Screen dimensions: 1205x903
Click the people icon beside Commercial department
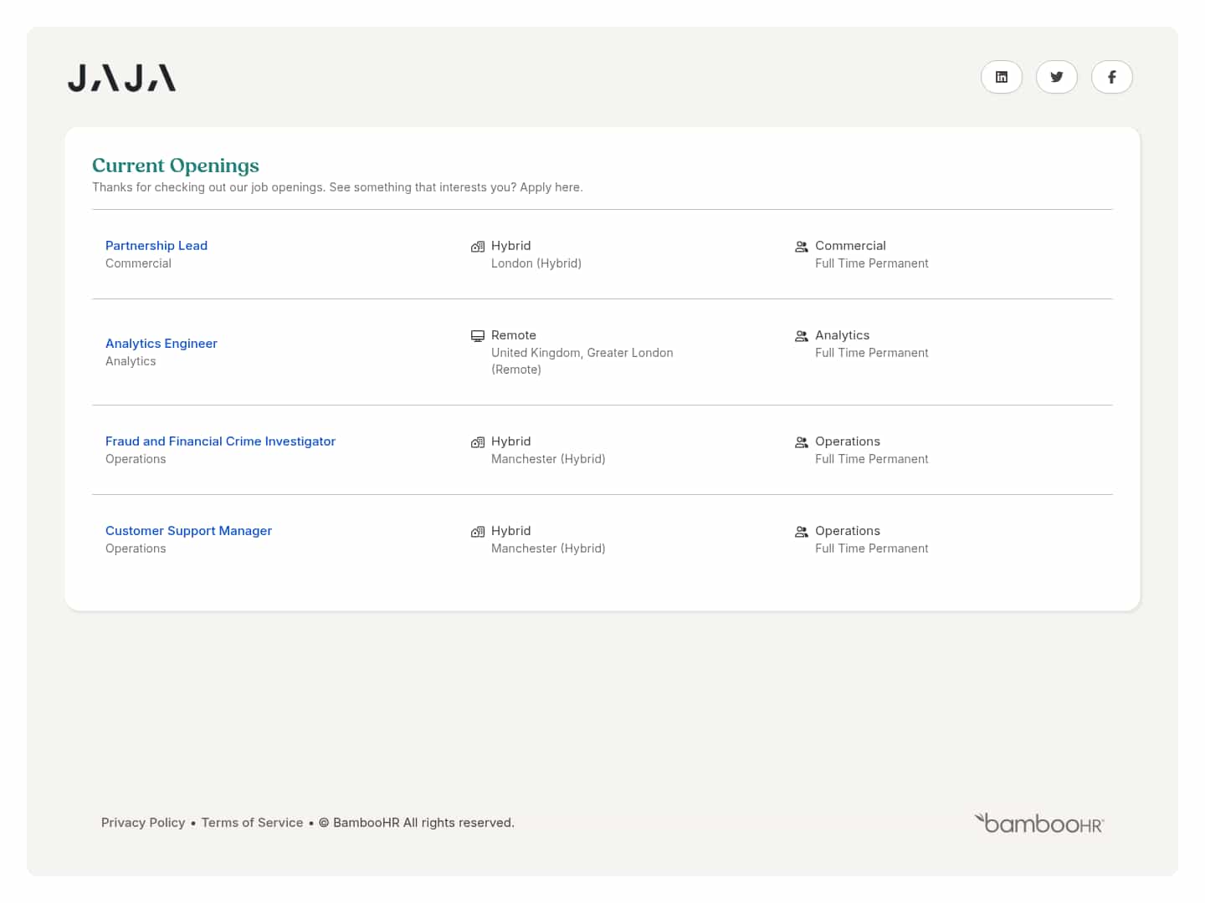801,247
